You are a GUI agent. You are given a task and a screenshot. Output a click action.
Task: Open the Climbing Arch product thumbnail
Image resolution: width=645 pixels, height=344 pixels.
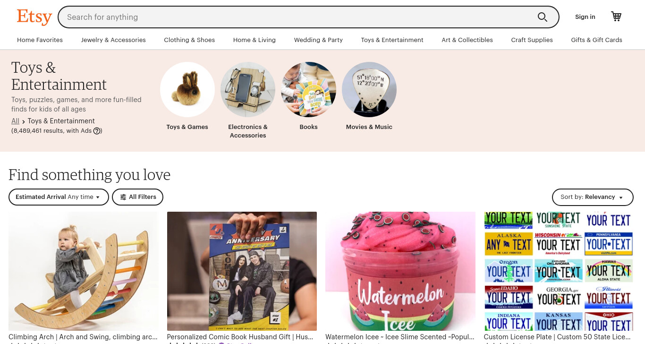tap(83, 271)
